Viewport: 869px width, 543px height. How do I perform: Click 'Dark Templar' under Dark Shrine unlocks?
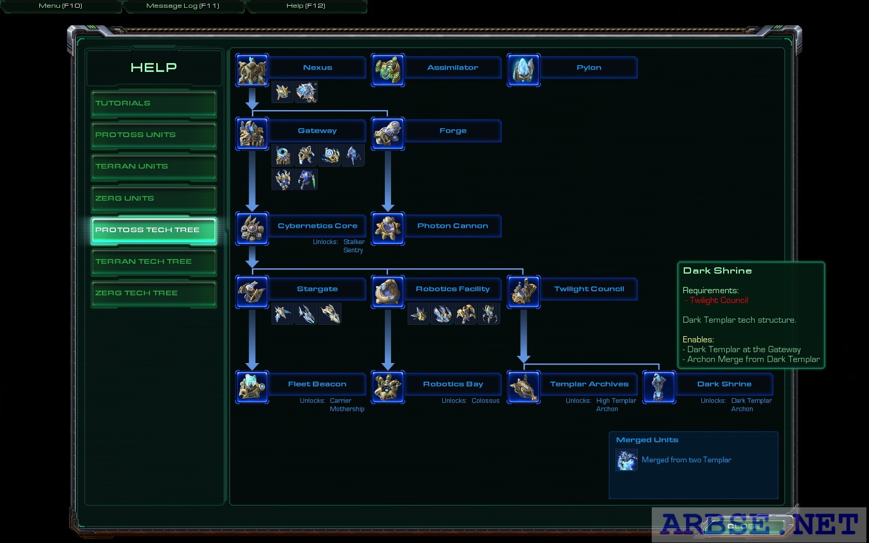click(751, 401)
